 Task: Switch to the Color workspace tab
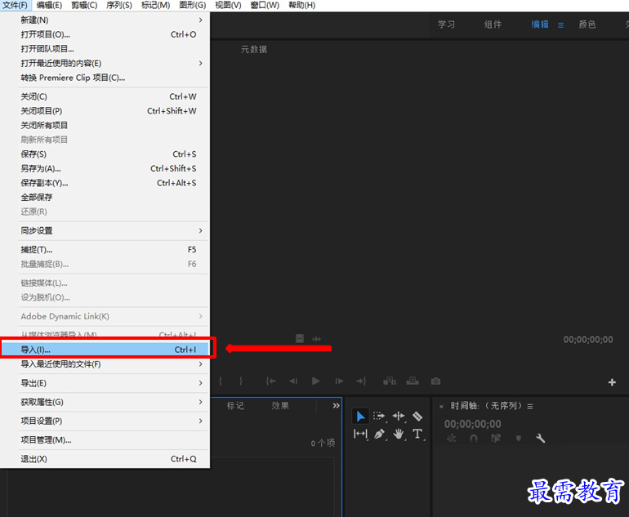[x=587, y=25]
